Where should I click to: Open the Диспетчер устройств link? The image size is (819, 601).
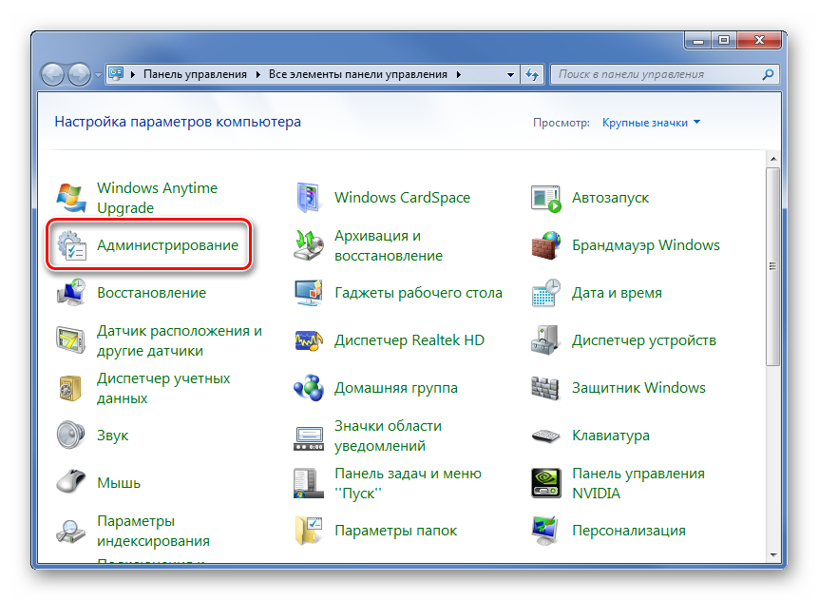(x=644, y=340)
